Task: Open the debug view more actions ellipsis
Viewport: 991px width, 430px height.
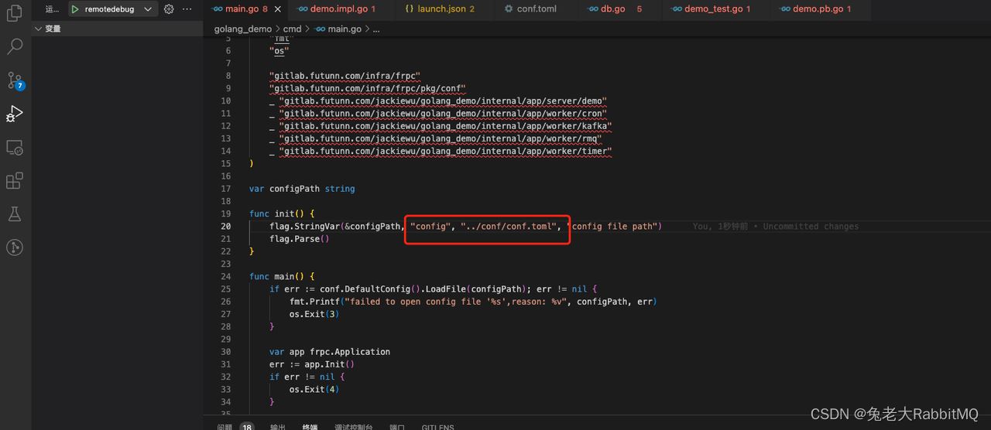Action: pos(187,9)
